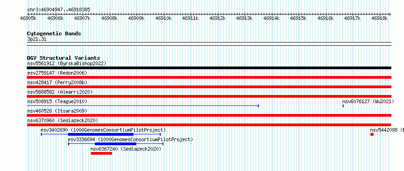Click the nsv428417 (Perry2008b) red bar

tap(209, 87)
